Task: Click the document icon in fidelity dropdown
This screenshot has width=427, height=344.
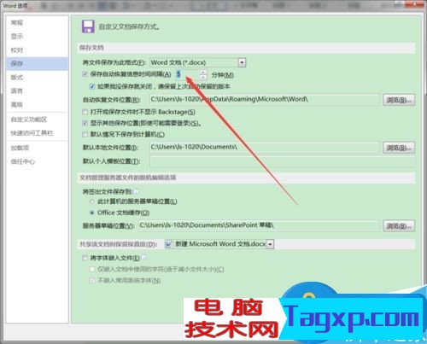Action: [168, 244]
